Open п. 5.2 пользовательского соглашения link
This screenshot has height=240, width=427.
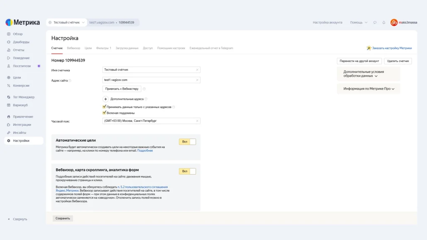point(143,187)
